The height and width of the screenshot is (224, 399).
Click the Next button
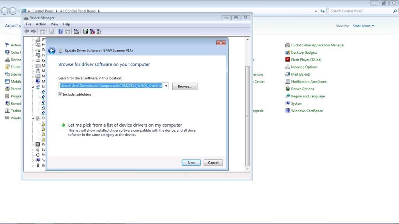point(191,162)
